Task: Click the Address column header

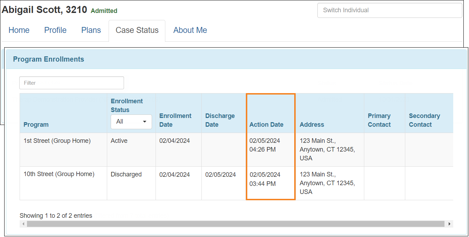Action: pos(312,125)
